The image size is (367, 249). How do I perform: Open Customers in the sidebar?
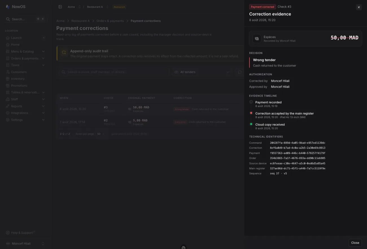pyautogui.click(x=25, y=72)
